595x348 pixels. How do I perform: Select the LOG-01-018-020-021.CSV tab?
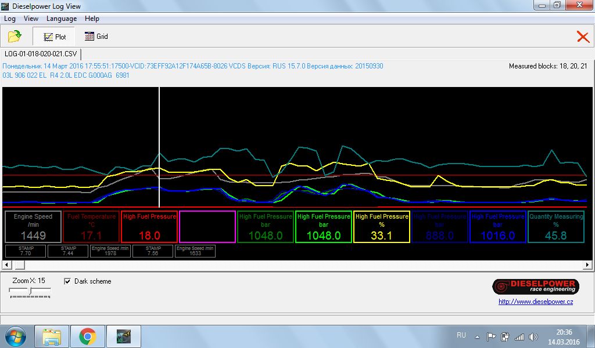[41, 54]
